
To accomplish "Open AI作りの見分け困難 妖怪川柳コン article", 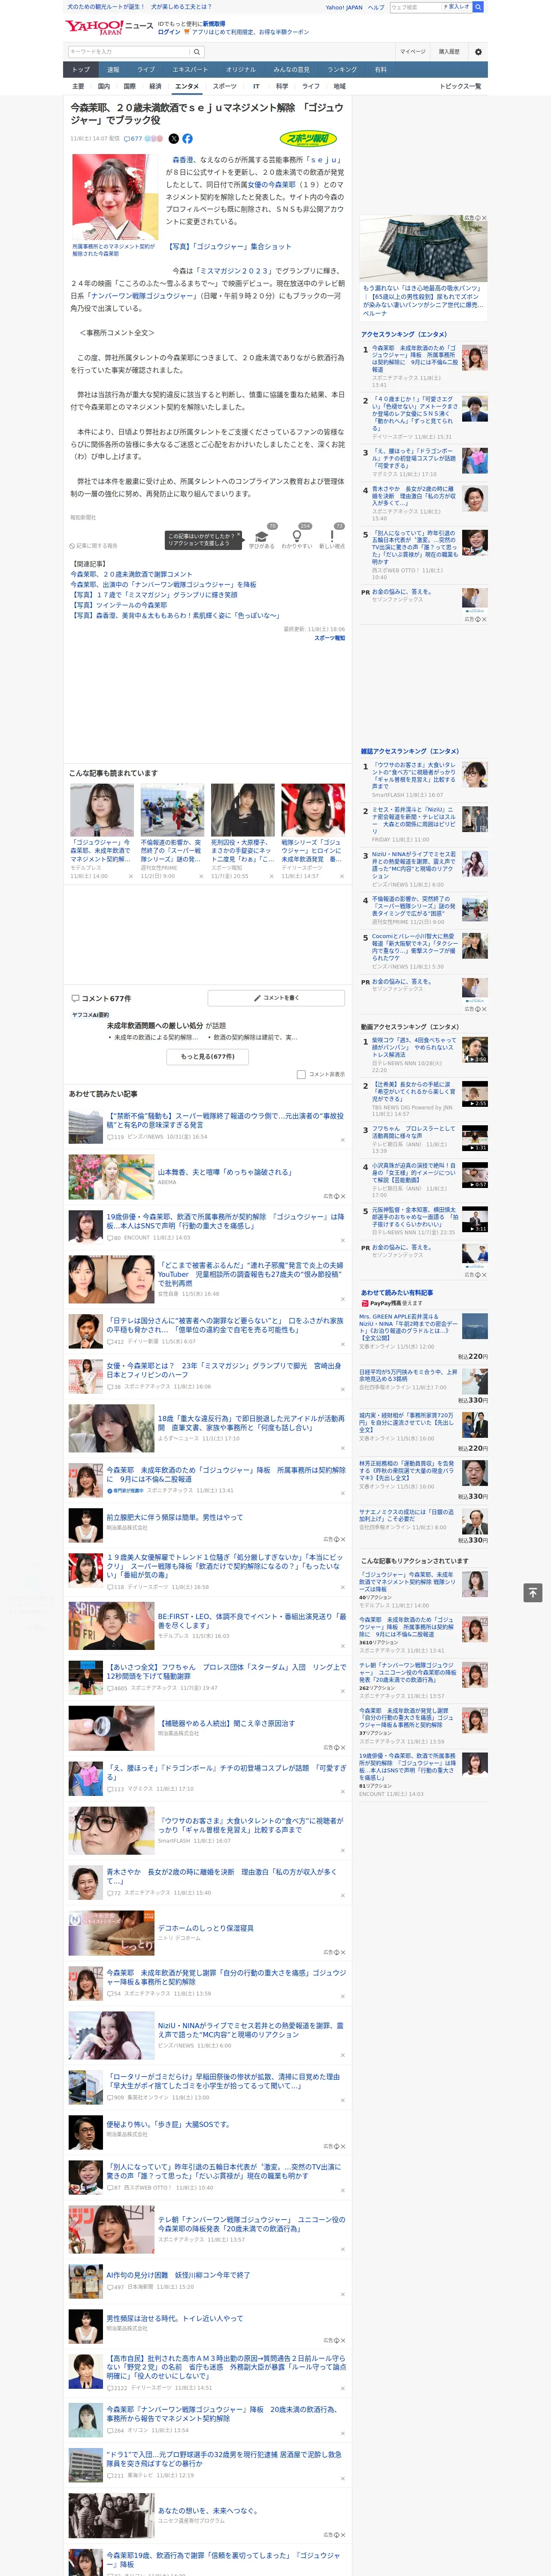I will point(178,2275).
